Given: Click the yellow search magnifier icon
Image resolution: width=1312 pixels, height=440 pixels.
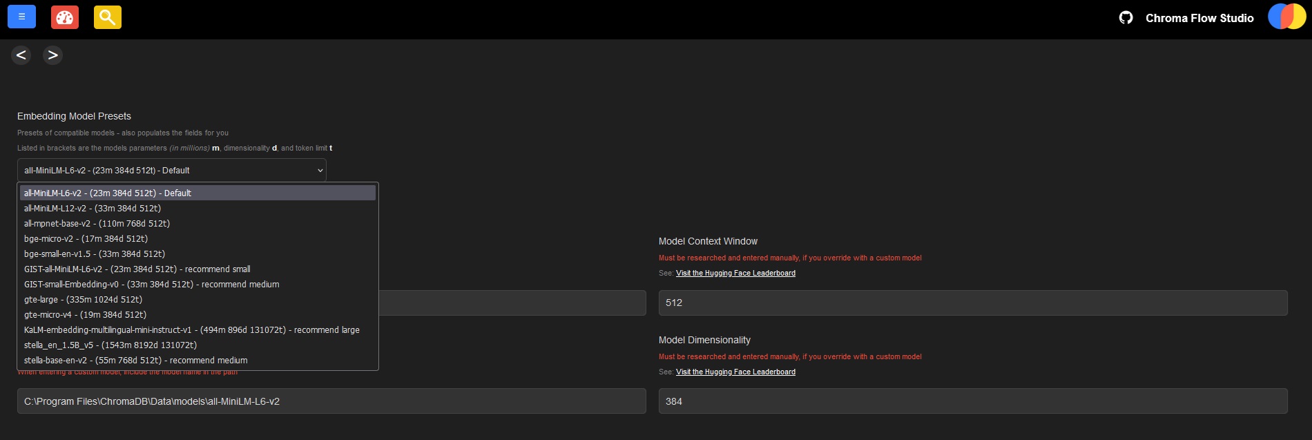Looking at the screenshot, I should click(x=108, y=17).
